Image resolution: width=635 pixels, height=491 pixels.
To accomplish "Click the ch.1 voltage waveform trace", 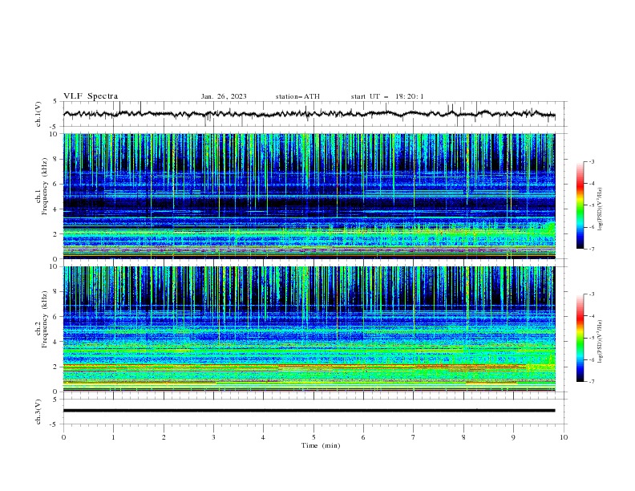I will tap(309, 114).
